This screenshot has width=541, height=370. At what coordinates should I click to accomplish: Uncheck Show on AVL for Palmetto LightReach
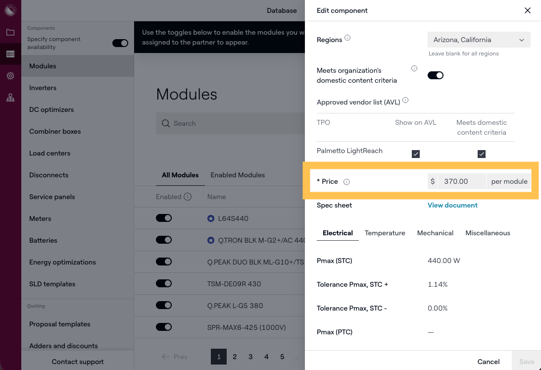pyautogui.click(x=416, y=154)
